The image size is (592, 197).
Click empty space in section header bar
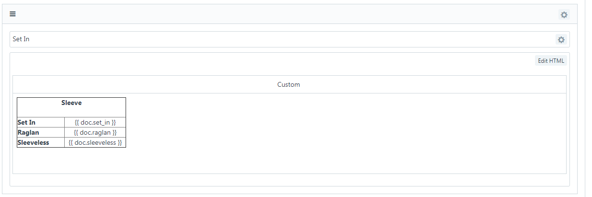tap(288, 14)
